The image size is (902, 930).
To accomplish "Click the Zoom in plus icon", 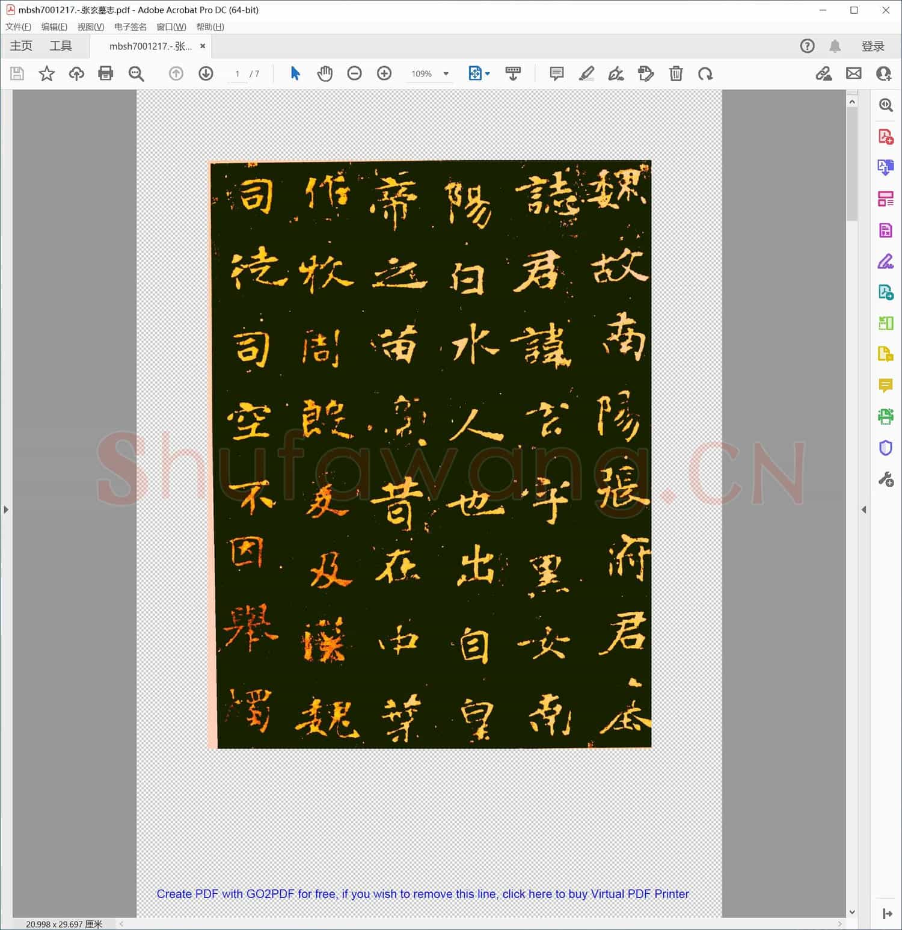I will (x=384, y=73).
